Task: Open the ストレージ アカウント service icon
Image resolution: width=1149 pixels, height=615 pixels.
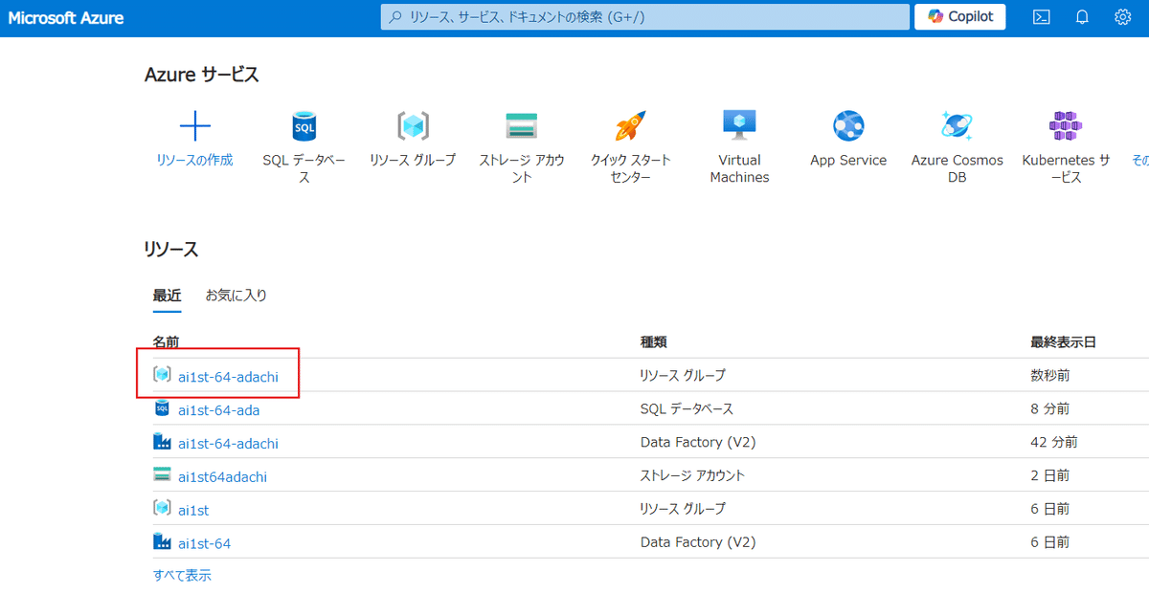Action: (522, 125)
